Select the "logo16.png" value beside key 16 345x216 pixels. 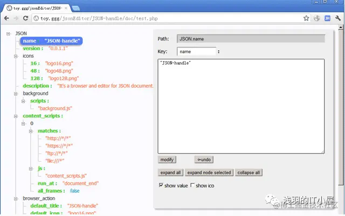tap(59, 64)
